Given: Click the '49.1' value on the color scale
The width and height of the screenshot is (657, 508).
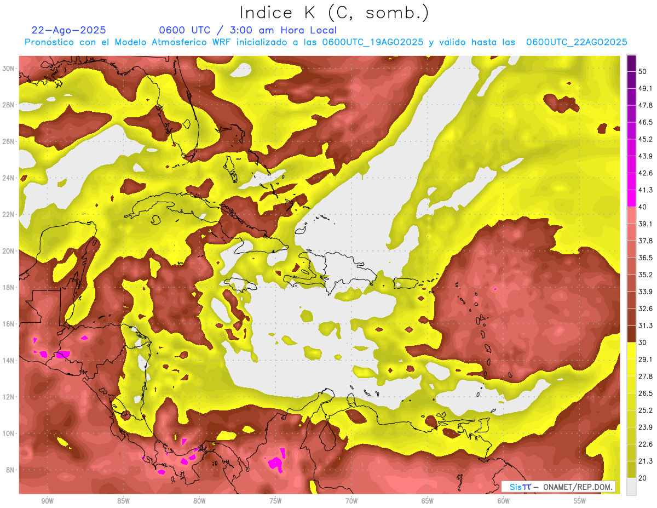Looking at the screenshot, I should [x=646, y=89].
